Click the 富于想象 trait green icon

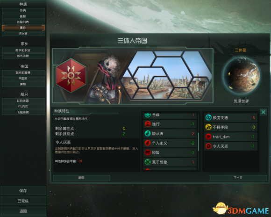pos(148,162)
